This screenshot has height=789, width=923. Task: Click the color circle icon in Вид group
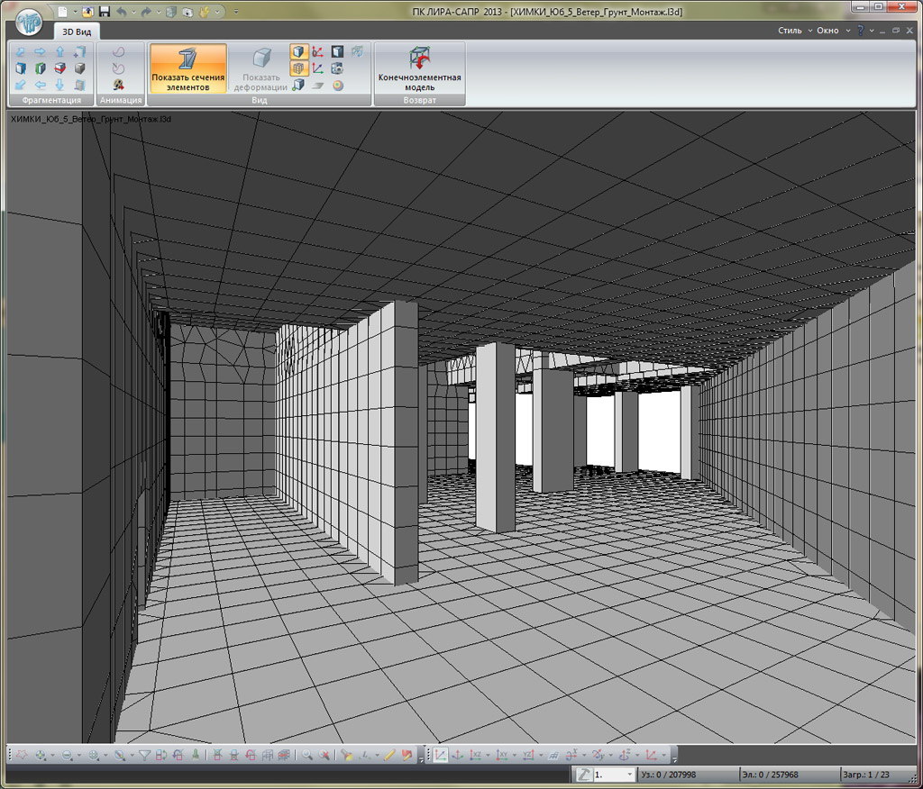click(x=337, y=85)
